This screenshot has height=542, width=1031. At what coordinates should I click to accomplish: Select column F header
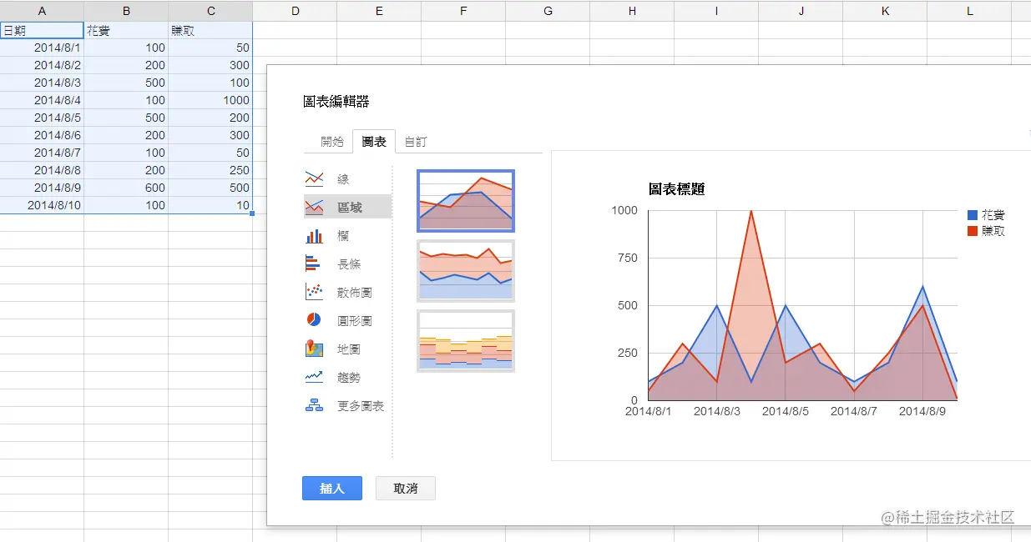463,11
